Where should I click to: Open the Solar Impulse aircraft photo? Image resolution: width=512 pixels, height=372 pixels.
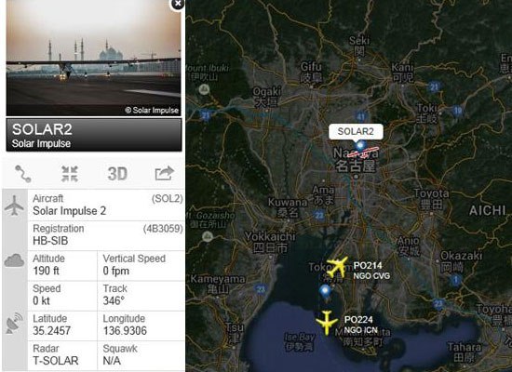click(x=93, y=58)
